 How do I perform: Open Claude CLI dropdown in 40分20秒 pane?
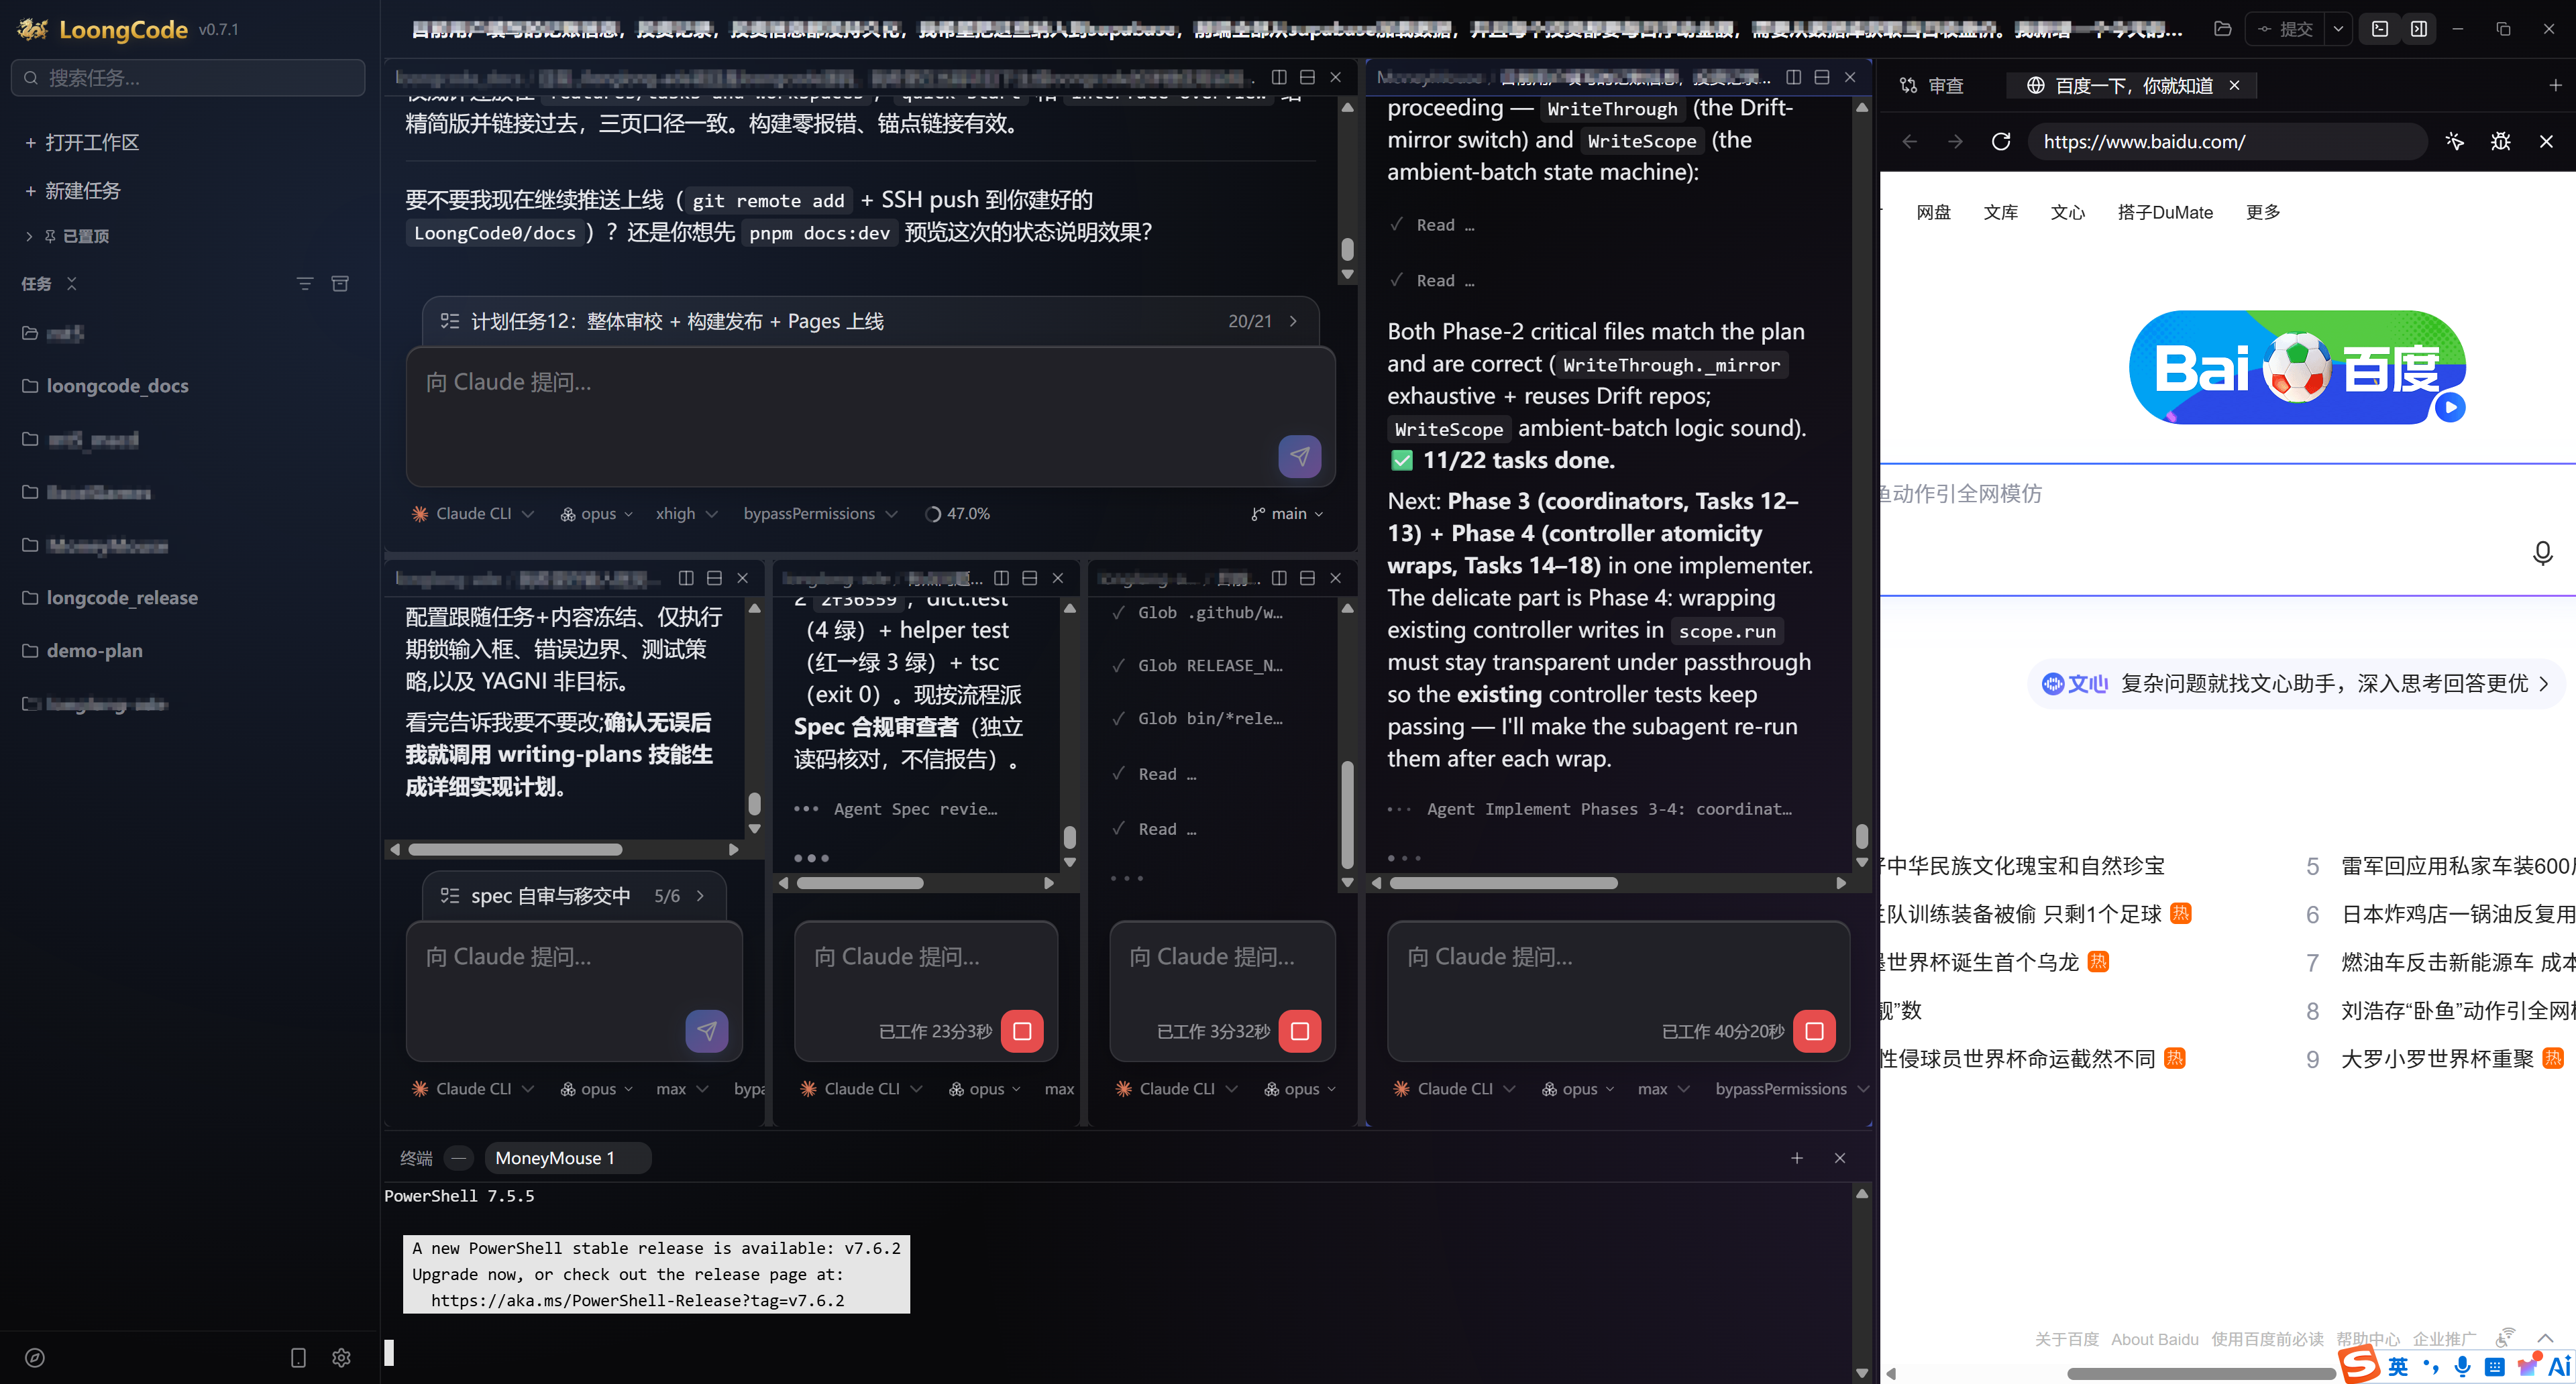[1454, 1088]
